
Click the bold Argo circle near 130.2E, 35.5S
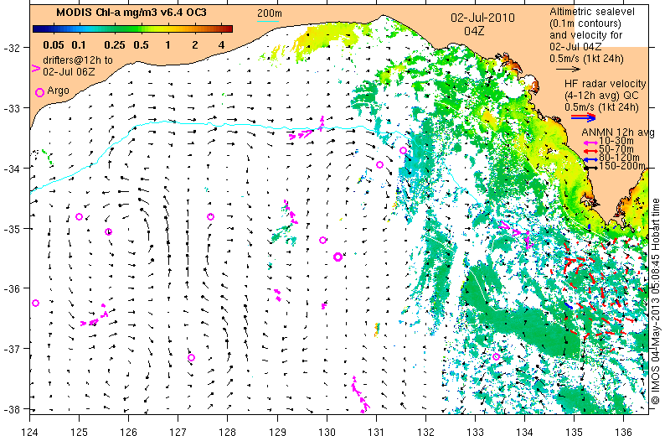click(x=338, y=257)
